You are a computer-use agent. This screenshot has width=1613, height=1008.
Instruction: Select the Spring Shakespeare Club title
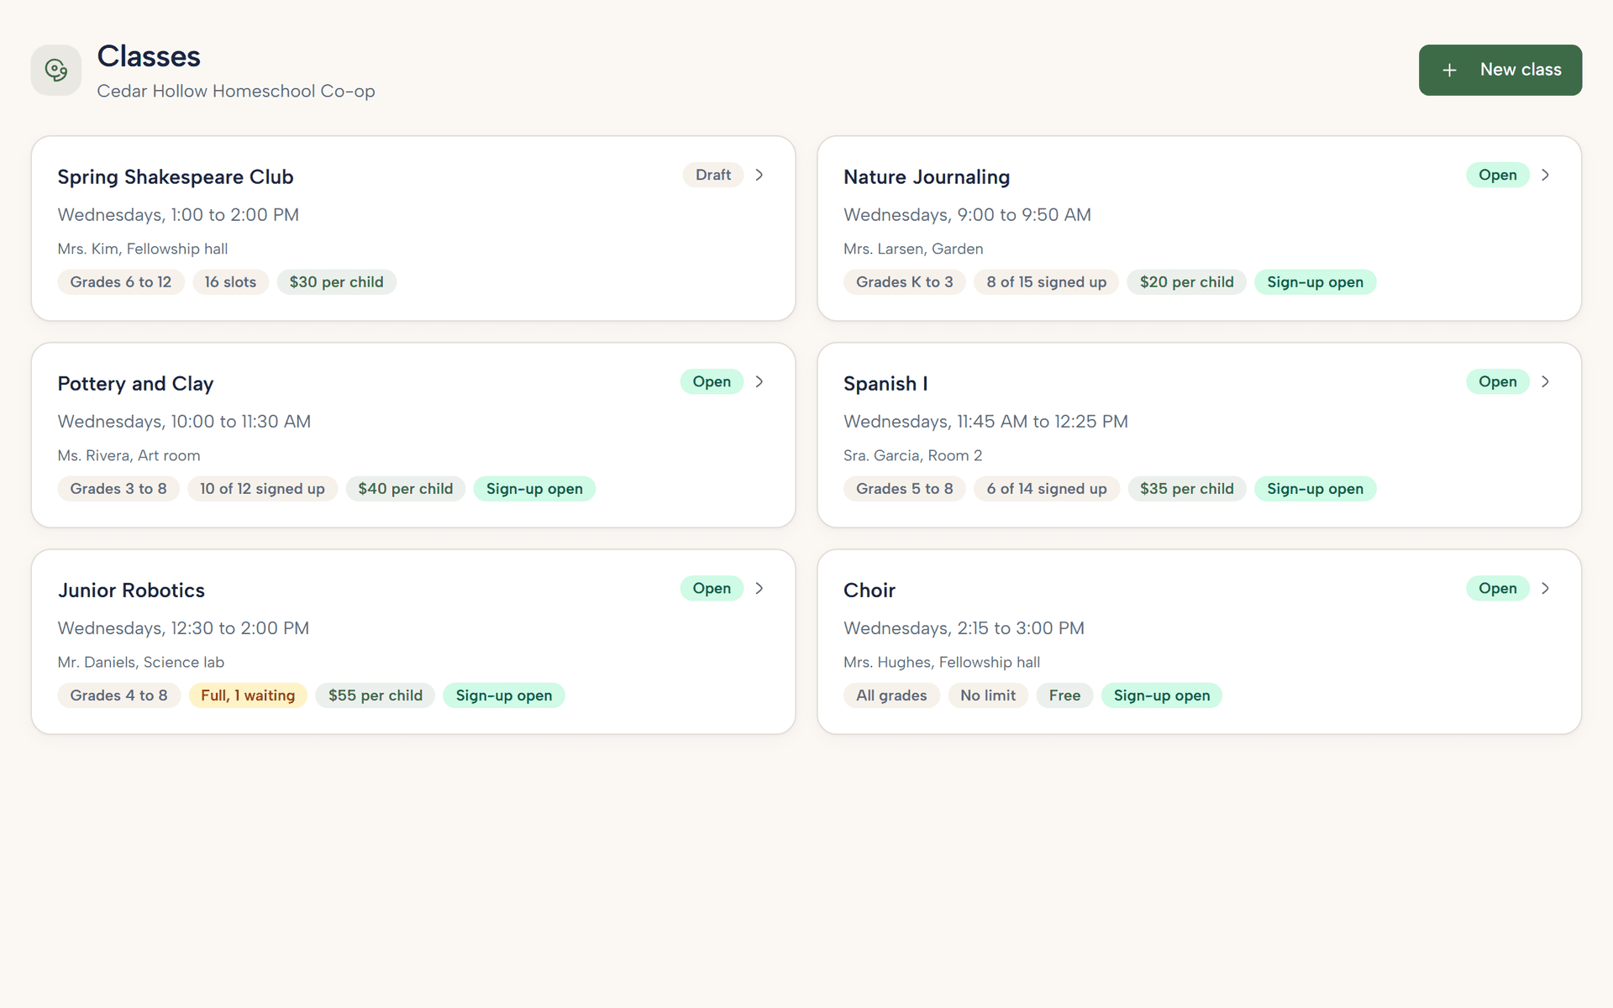[x=176, y=177]
